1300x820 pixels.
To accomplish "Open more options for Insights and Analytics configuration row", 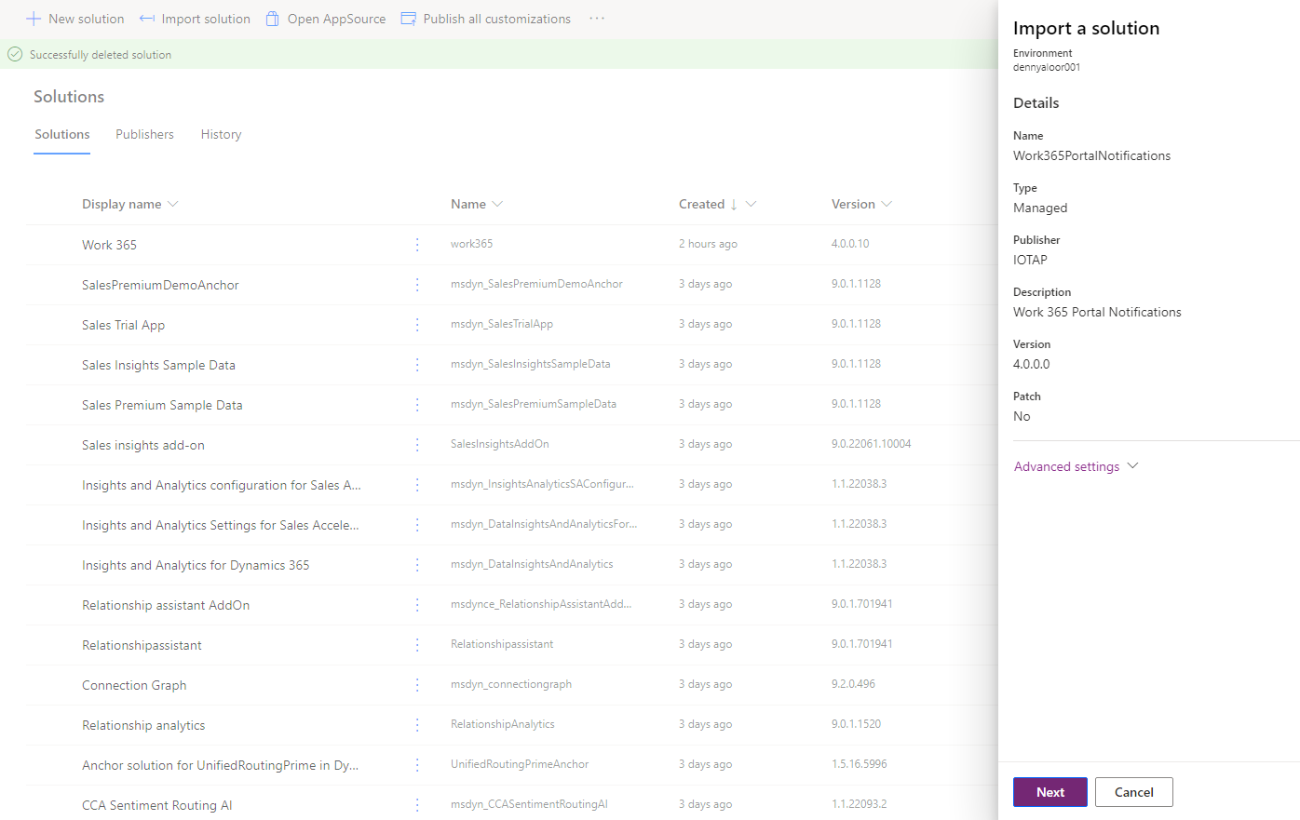I will 417,485.
